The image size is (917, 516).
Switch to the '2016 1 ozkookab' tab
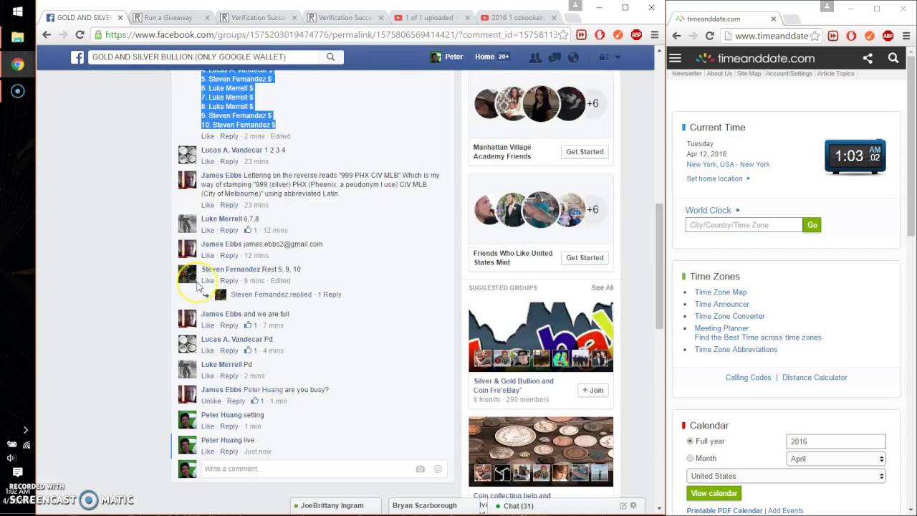click(x=517, y=17)
